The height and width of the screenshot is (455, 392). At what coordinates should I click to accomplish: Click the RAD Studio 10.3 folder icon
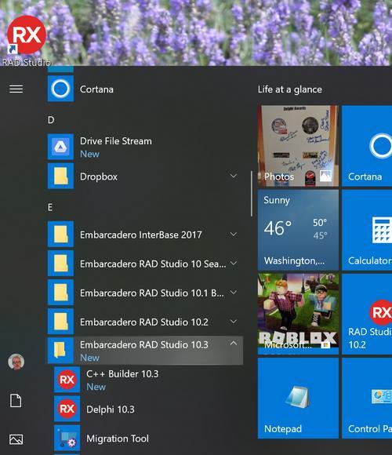[60, 351]
